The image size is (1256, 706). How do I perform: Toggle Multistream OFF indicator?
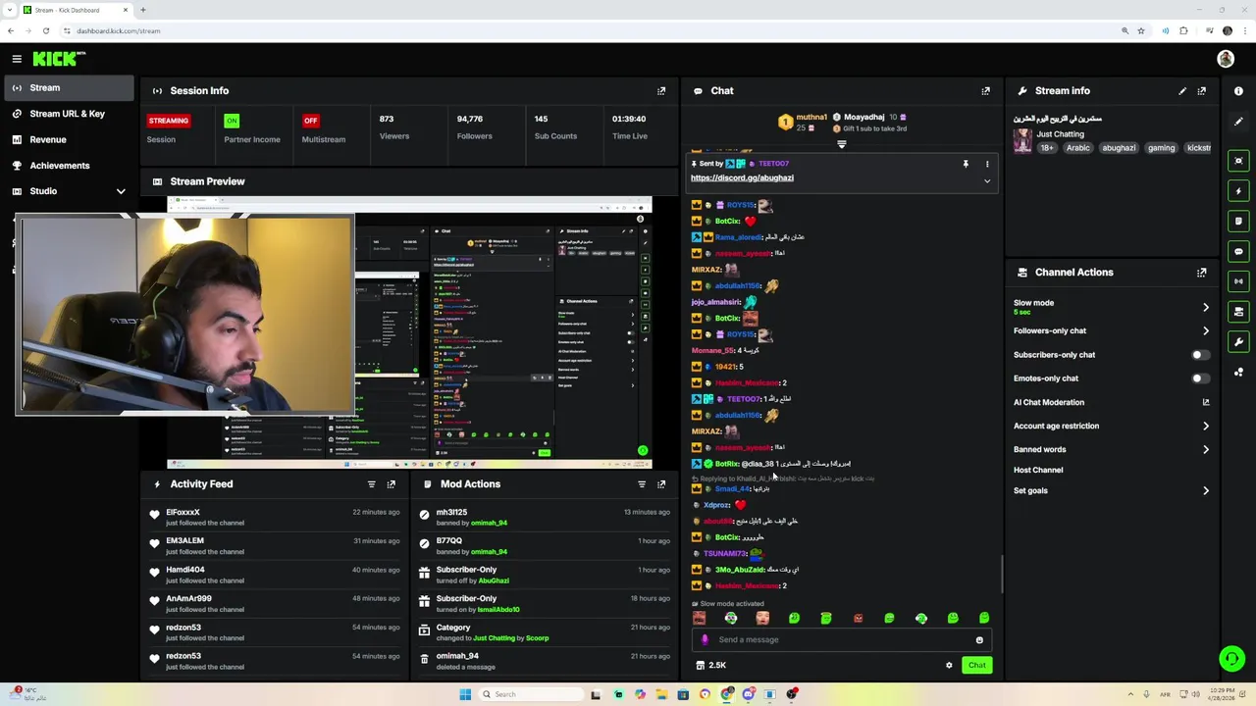[x=311, y=121]
